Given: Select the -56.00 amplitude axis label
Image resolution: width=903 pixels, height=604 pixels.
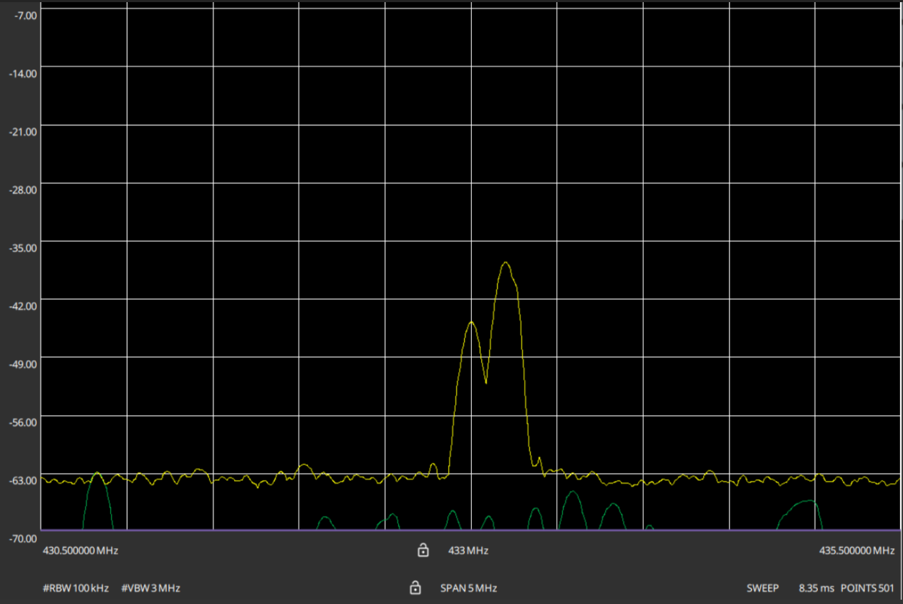Looking at the screenshot, I should [x=21, y=422].
